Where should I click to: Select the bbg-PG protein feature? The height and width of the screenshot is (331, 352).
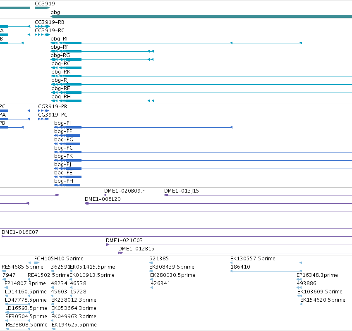(67, 144)
